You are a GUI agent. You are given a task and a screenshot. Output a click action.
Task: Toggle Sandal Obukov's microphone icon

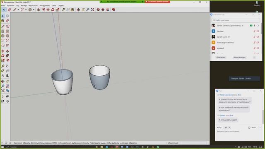click(255, 26)
